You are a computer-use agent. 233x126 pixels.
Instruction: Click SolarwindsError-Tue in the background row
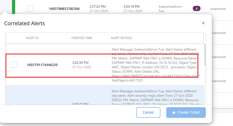tap(170, 9)
